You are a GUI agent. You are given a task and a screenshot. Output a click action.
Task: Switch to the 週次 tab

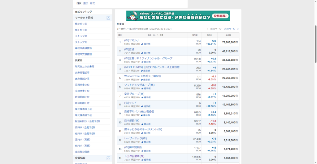(86, 3)
